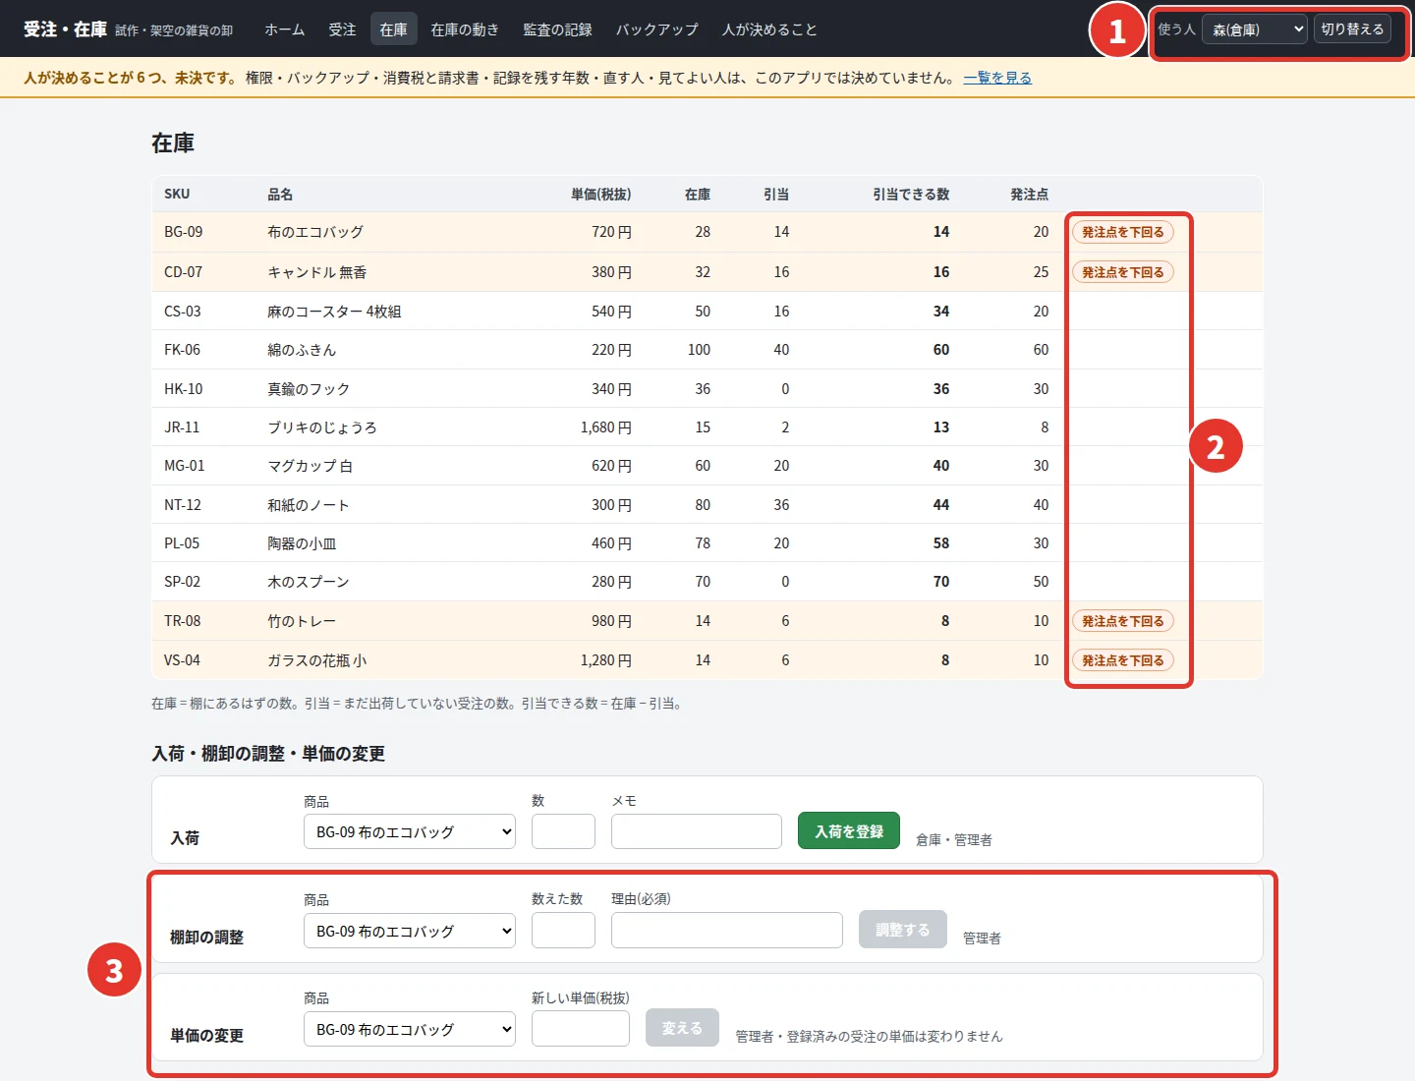Click the 入荷を登録 button
The height and width of the screenshot is (1081, 1415).
point(849,831)
